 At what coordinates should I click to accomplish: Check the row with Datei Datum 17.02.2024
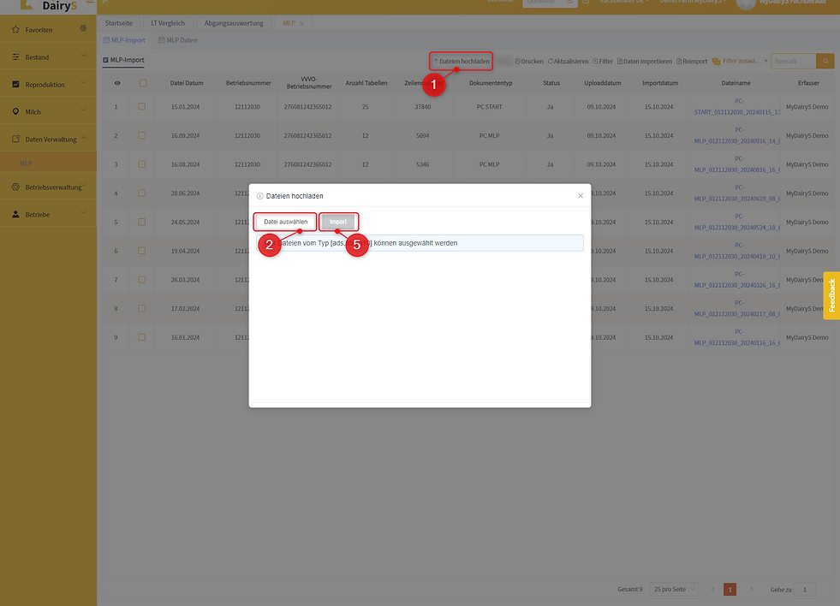(142, 309)
